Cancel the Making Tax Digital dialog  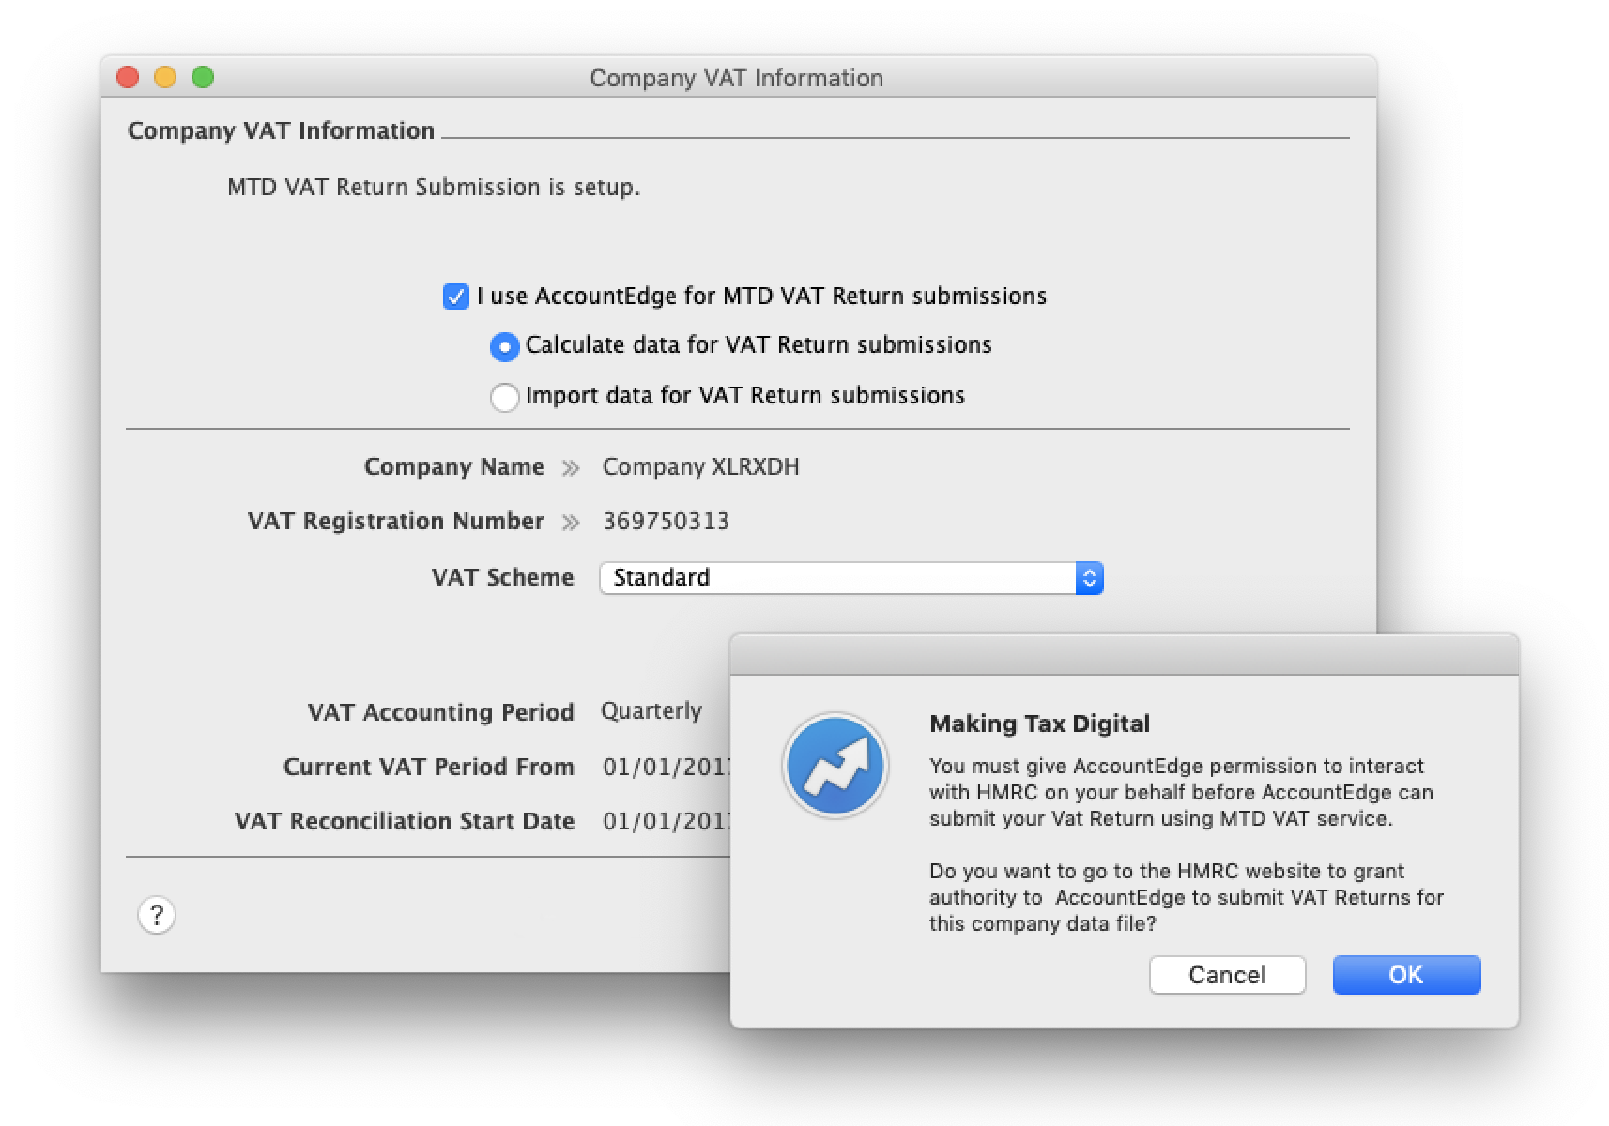[1227, 975]
